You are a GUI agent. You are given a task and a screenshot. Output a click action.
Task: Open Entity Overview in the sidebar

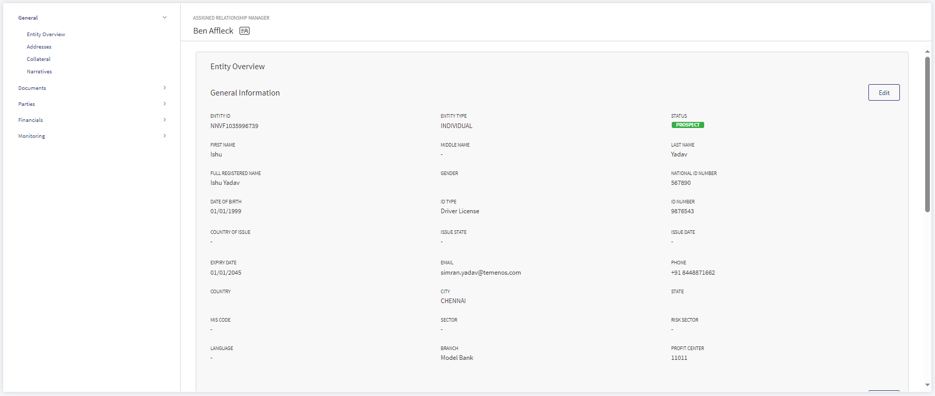[x=46, y=35]
